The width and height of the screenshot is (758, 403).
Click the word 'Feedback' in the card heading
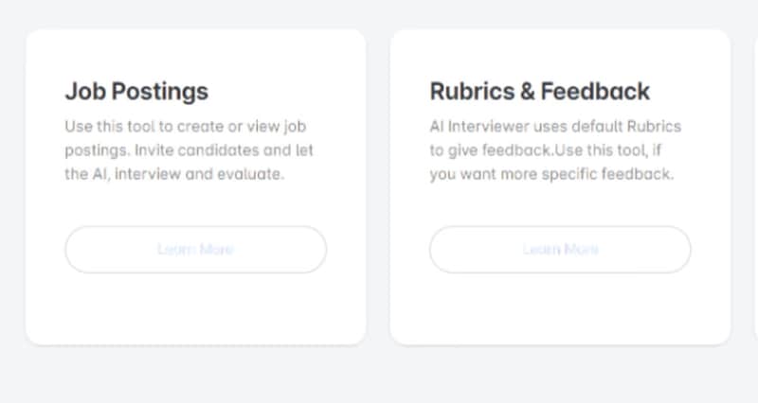tap(599, 92)
